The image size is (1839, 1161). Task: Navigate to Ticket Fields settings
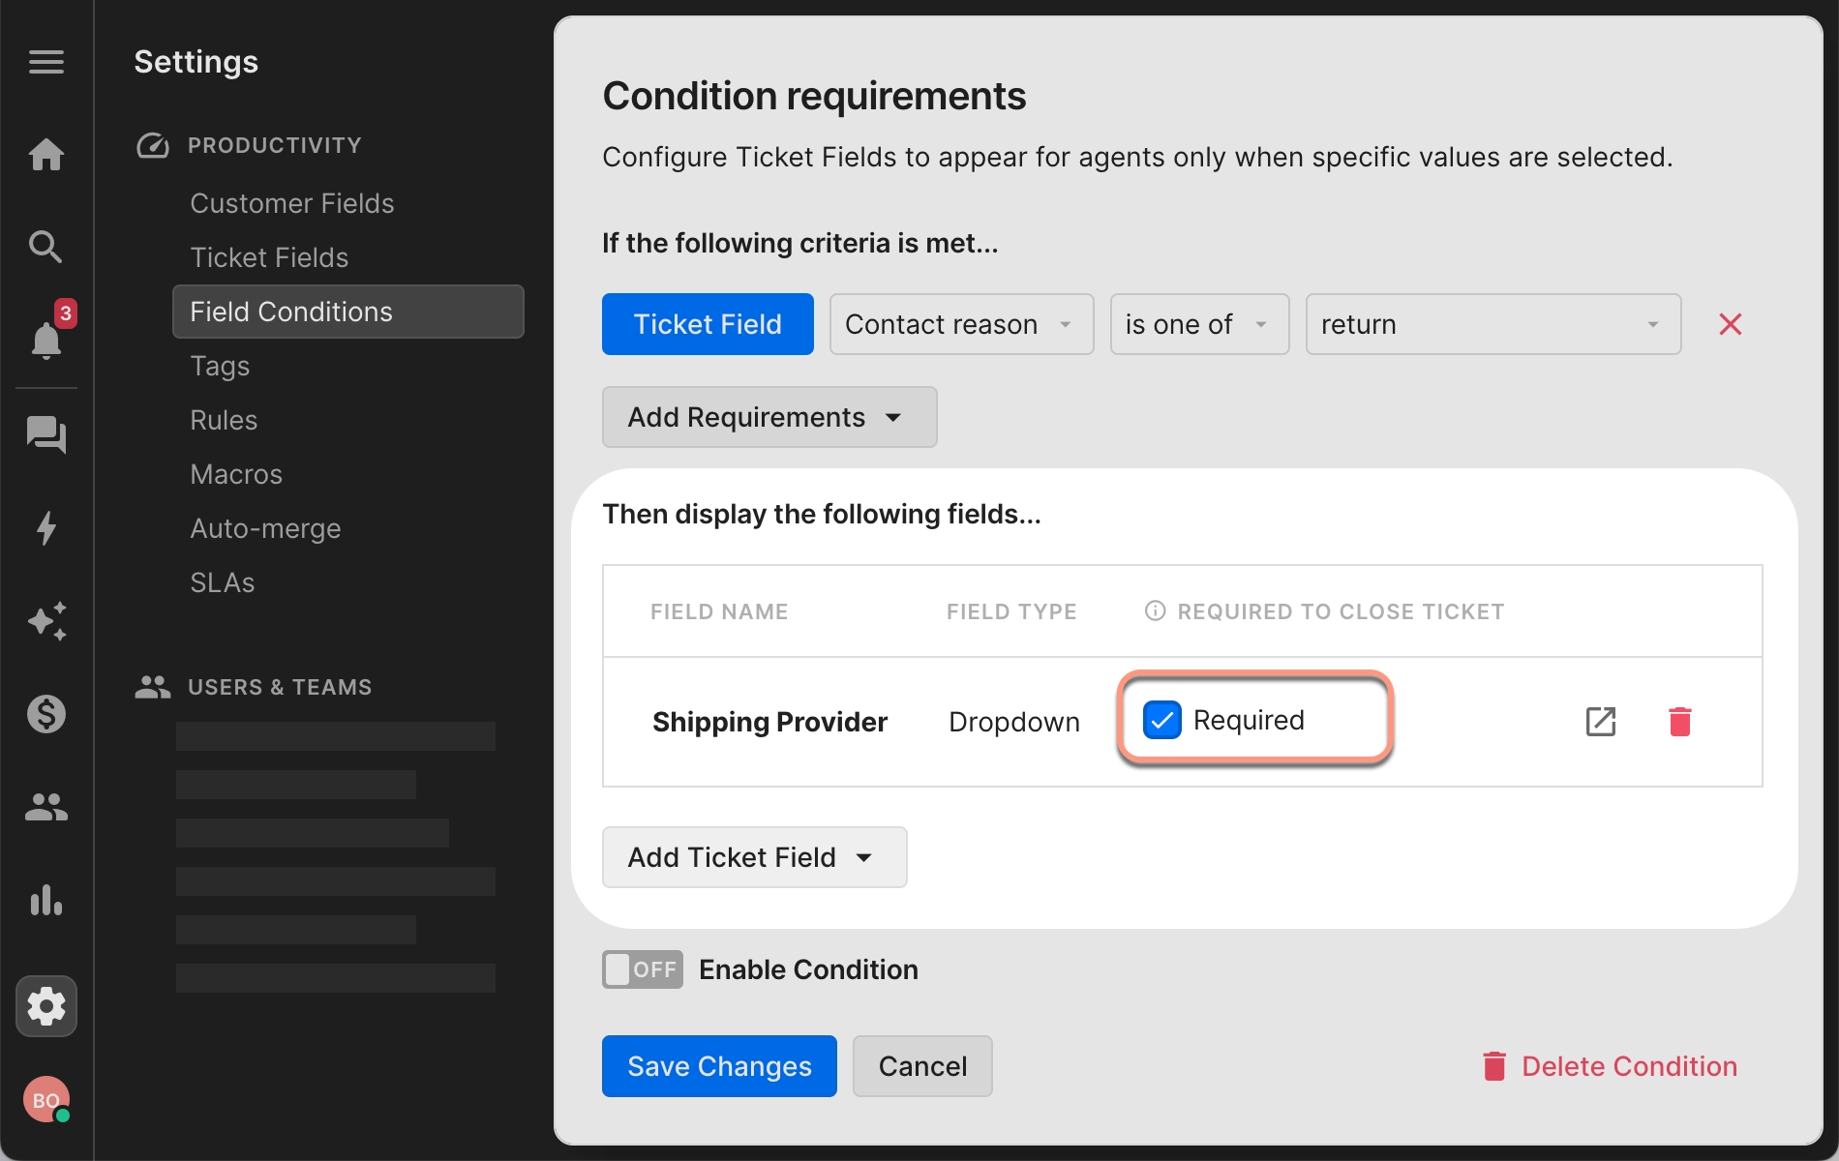click(269, 256)
